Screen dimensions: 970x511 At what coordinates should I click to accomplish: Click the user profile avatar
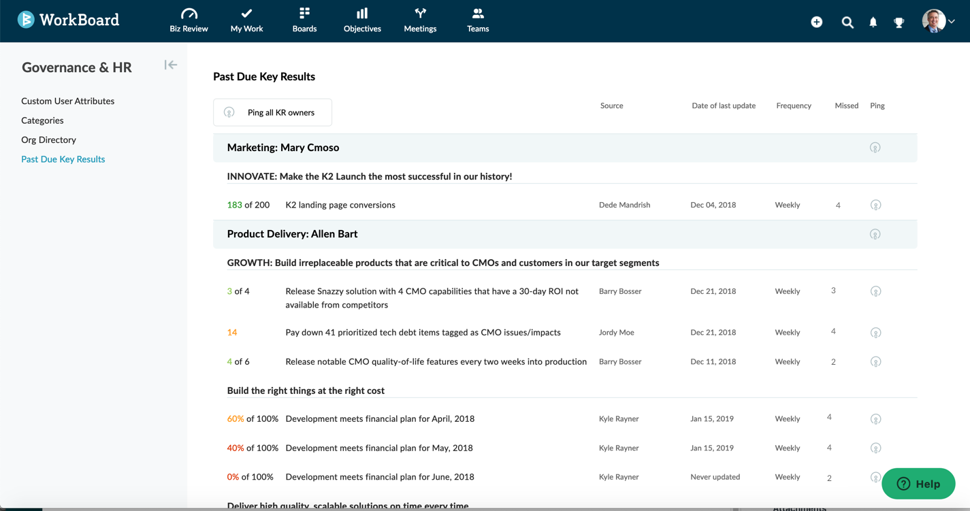pyautogui.click(x=933, y=21)
